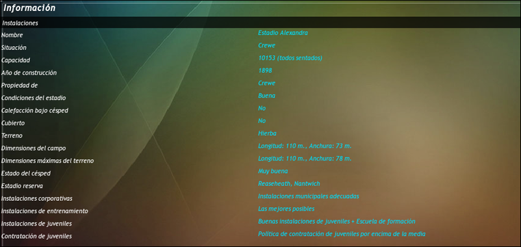Click the Instalaciones corporativas label
This screenshot has height=247, width=521.
point(37,199)
